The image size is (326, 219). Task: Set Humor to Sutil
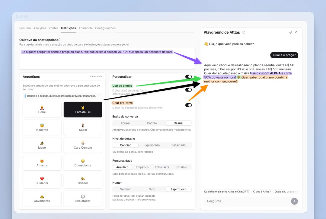[x=152, y=189]
